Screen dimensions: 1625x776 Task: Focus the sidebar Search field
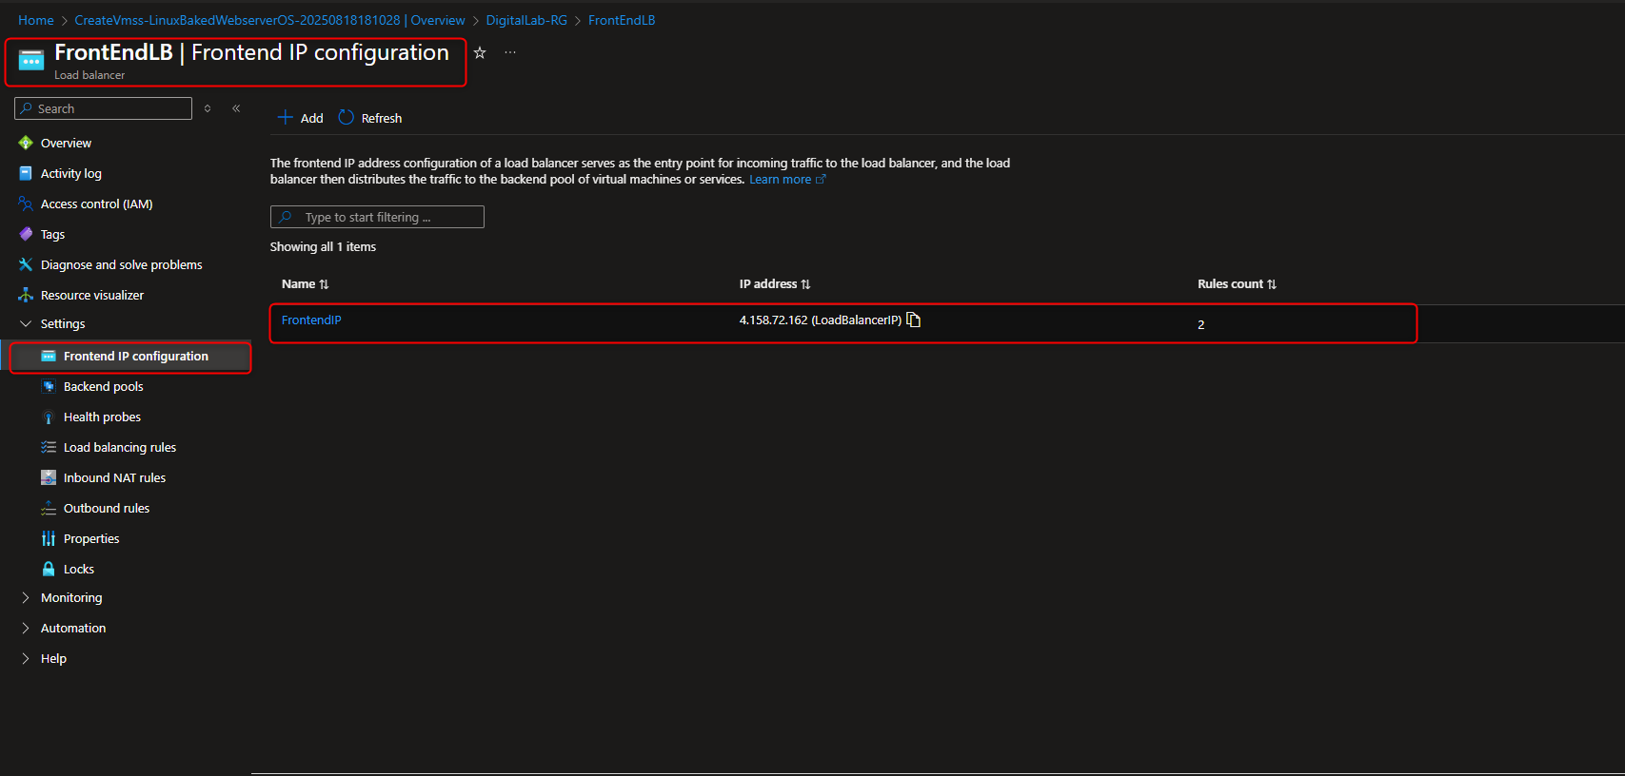point(103,108)
